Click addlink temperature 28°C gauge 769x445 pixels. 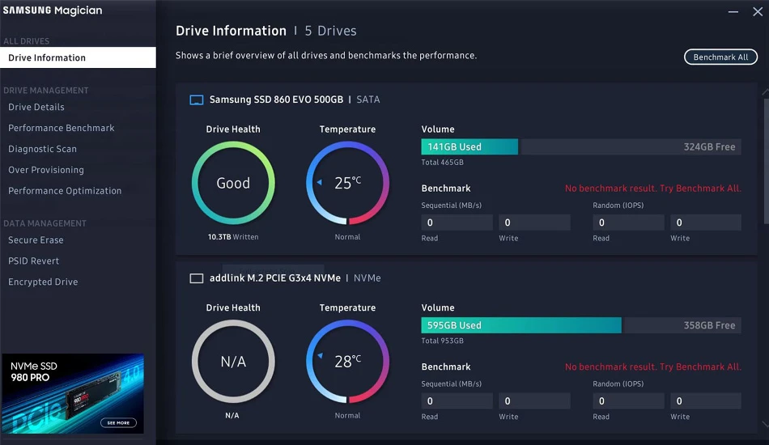(x=347, y=361)
